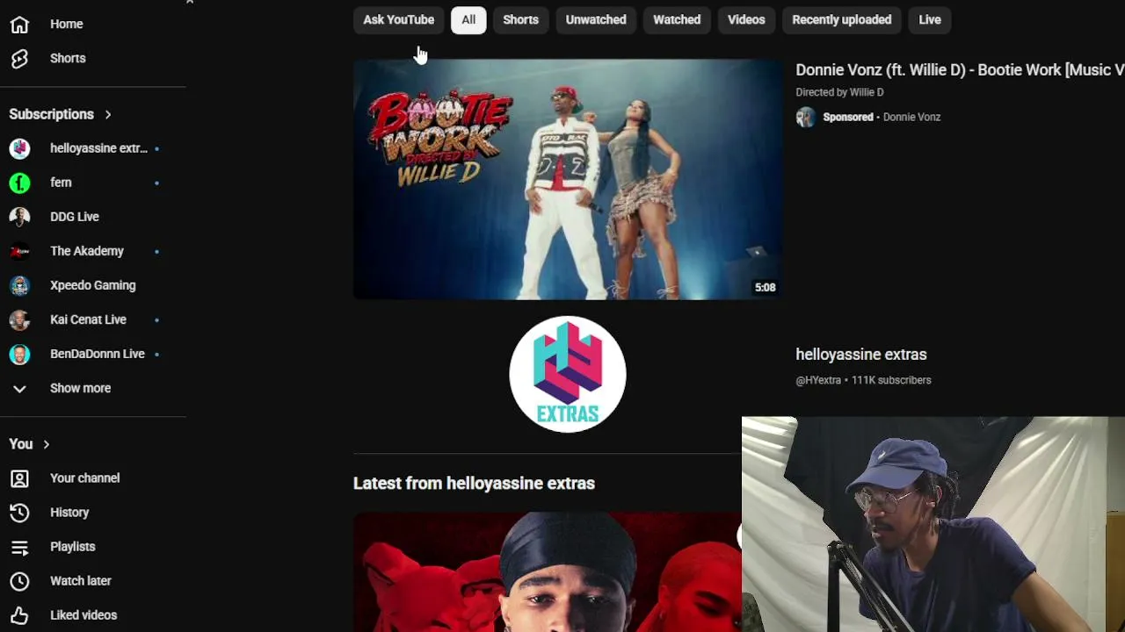1125x632 pixels.
Task: Open the Subscriptions heading link
Action: [x=51, y=114]
